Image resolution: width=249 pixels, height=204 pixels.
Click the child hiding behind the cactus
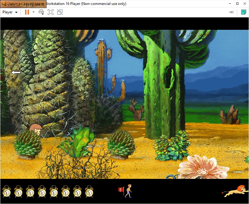click(36, 129)
